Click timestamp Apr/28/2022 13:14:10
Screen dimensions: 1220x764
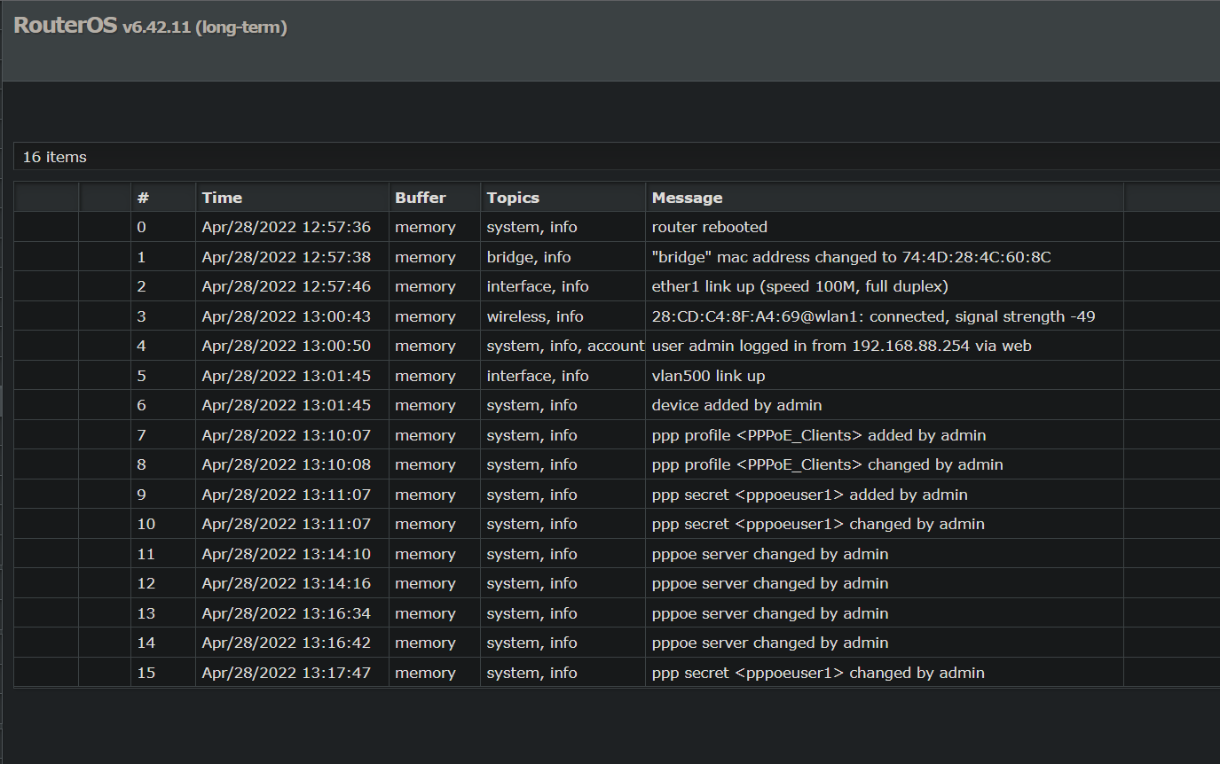coord(287,554)
